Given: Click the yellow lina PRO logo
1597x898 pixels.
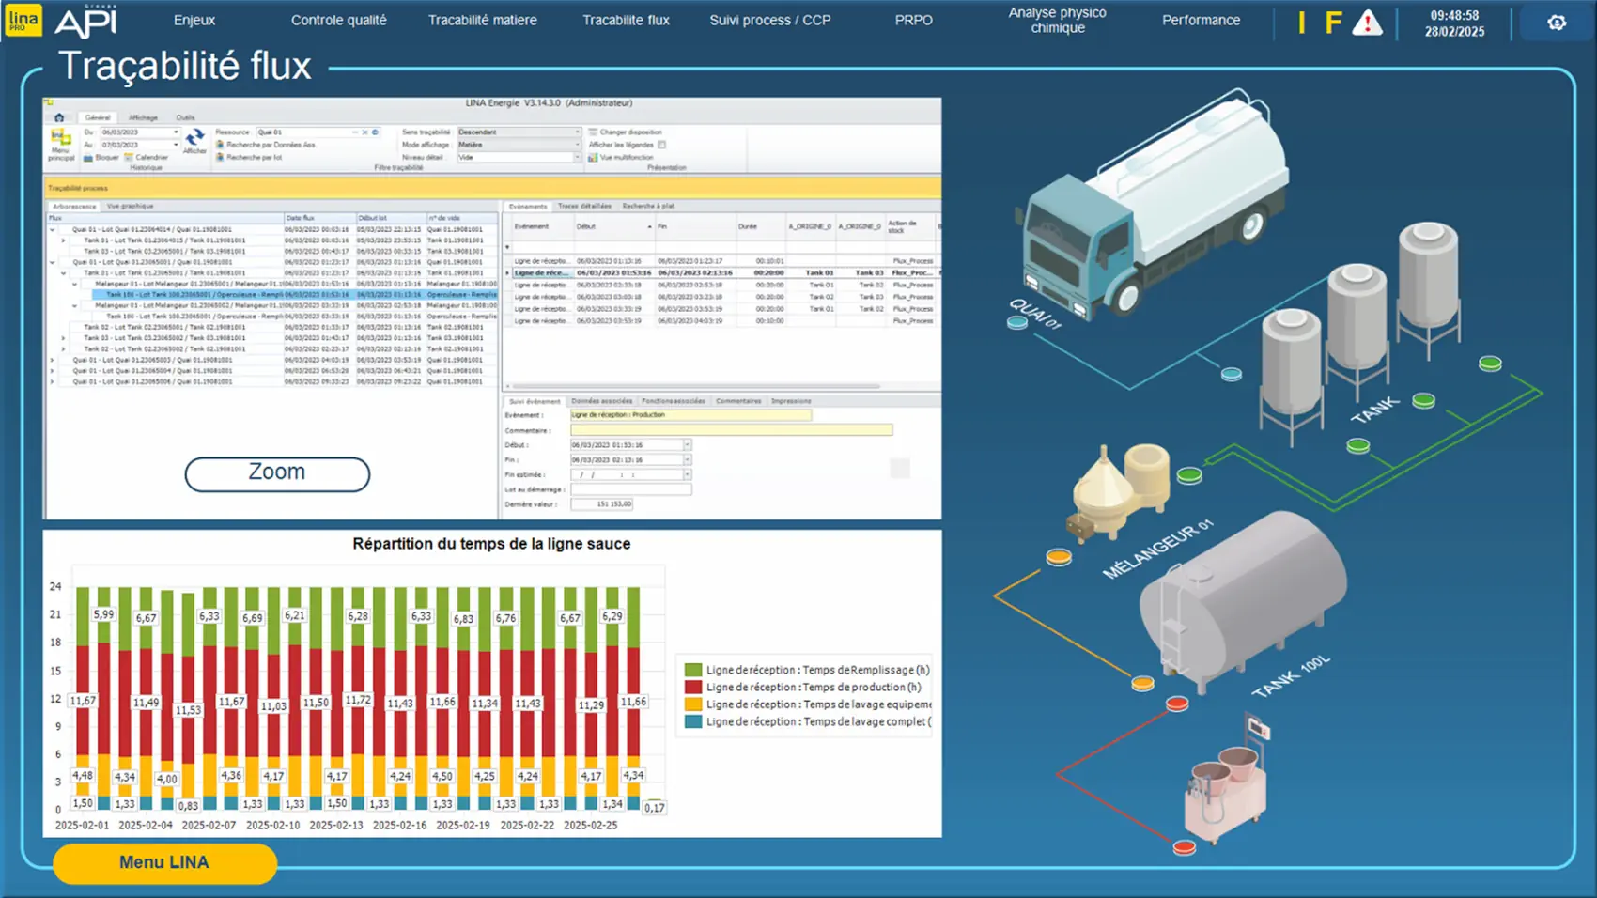Looking at the screenshot, I should [x=23, y=20].
